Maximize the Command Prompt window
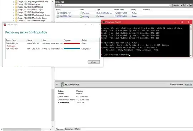The height and width of the screenshot is (131, 193). (182, 22)
